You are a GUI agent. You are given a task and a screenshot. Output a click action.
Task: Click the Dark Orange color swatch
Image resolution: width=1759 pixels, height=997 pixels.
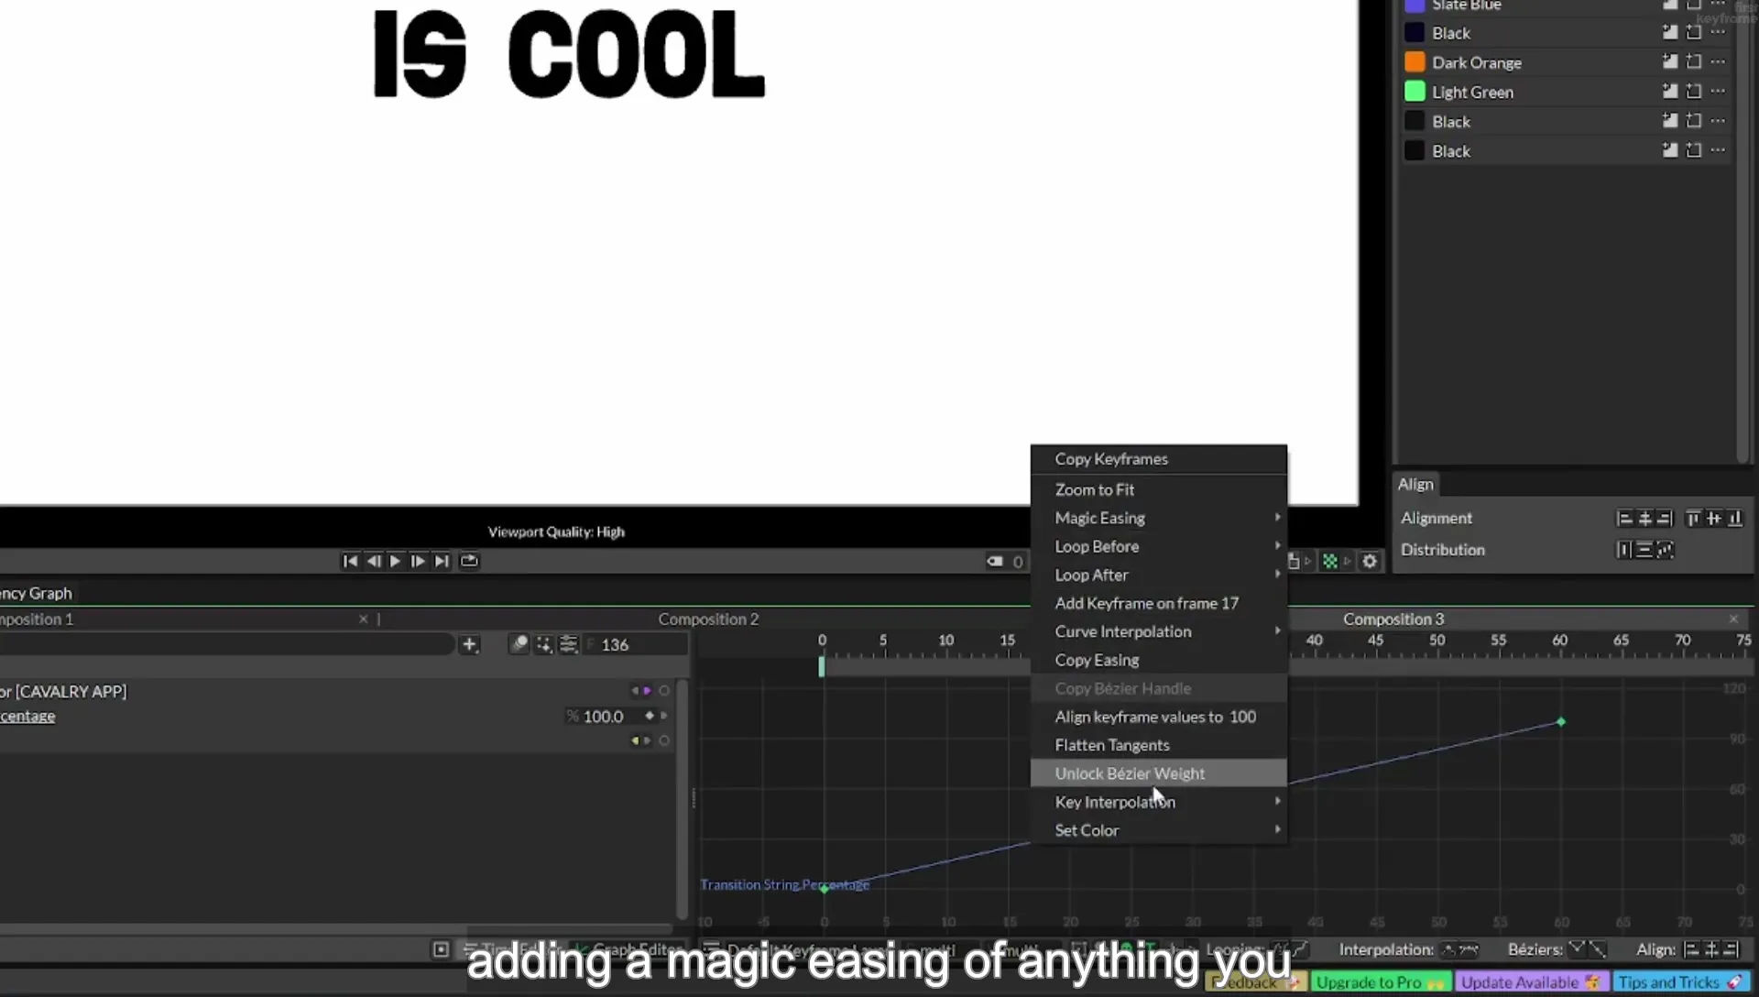[x=1415, y=62]
